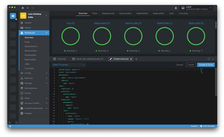The width and height of the screenshot is (224, 137).
Task: Open the notifications bell
Action: click(x=176, y=8)
